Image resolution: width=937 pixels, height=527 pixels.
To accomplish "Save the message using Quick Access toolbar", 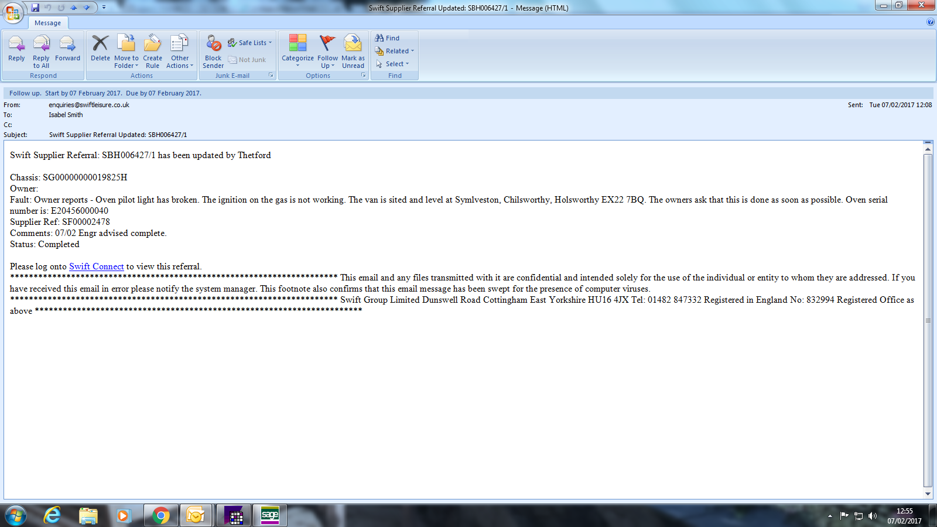I will (x=35, y=8).
